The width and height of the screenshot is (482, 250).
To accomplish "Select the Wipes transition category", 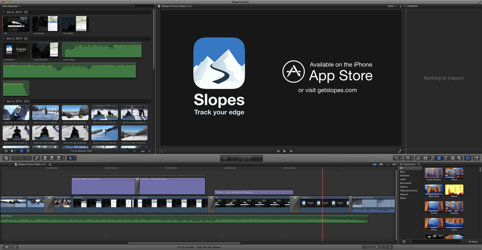I will coord(403,198).
